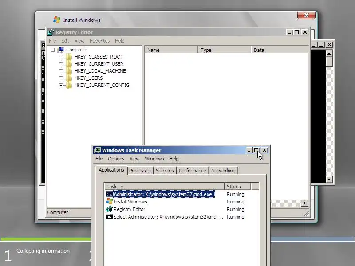Open Task Manager View menu

[134, 159]
